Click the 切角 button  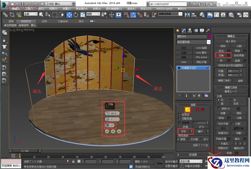click(221, 56)
